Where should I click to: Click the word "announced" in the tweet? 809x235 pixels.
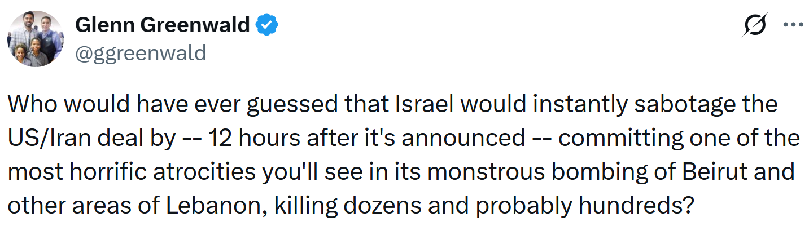click(x=462, y=138)
